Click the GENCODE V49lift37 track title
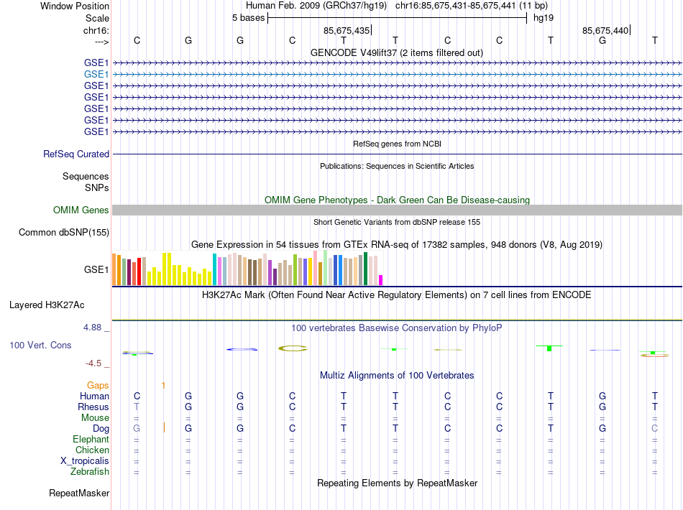 pos(397,52)
